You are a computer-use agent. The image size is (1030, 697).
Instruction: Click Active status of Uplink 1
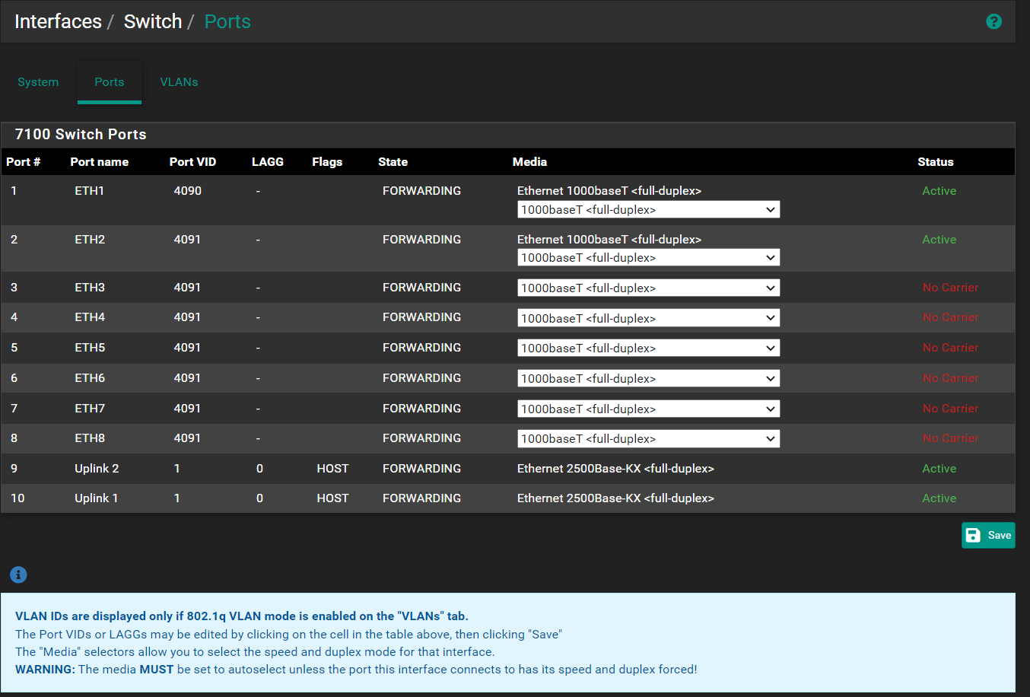(939, 498)
